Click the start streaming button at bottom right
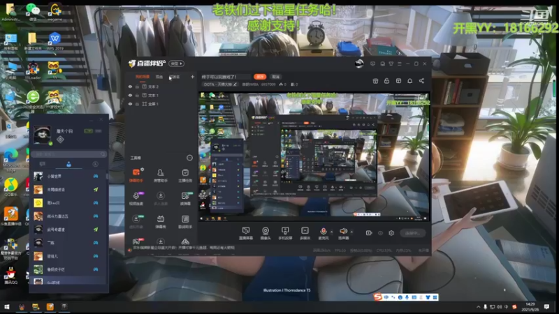The width and height of the screenshot is (559, 314). (x=412, y=233)
